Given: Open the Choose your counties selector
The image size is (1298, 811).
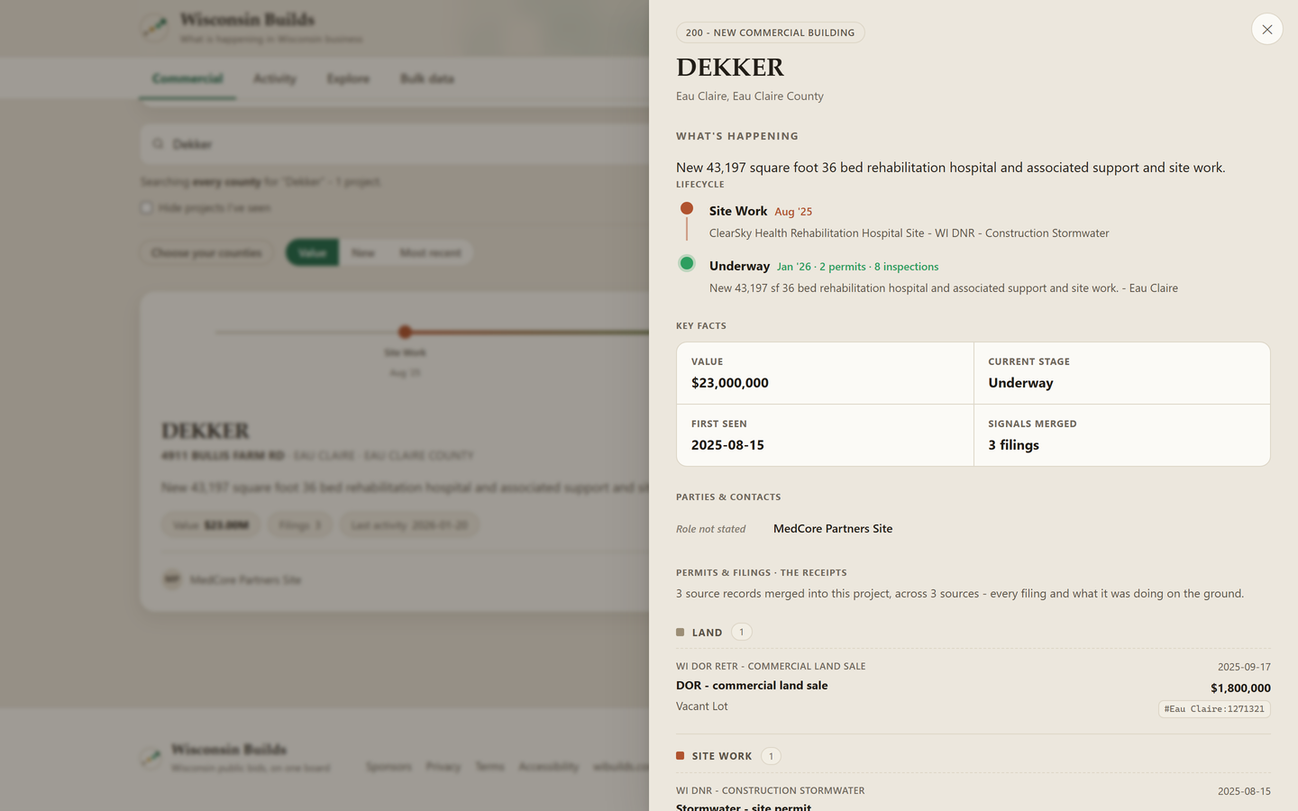Looking at the screenshot, I should [206, 253].
